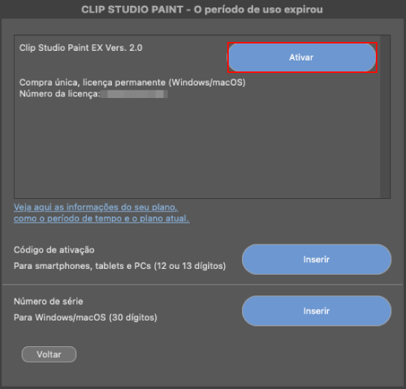Click the 'Número da licença:' label
Image resolution: width=406 pixels, height=389 pixels.
(60, 94)
